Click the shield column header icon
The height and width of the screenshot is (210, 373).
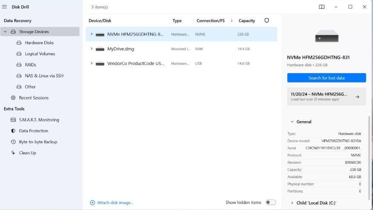[x=267, y=20]
